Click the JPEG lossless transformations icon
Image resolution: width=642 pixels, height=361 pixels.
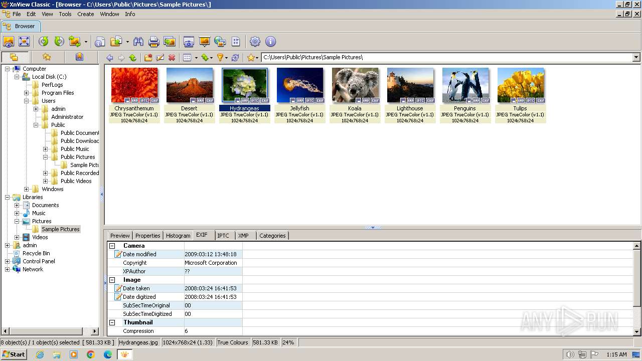75,42
